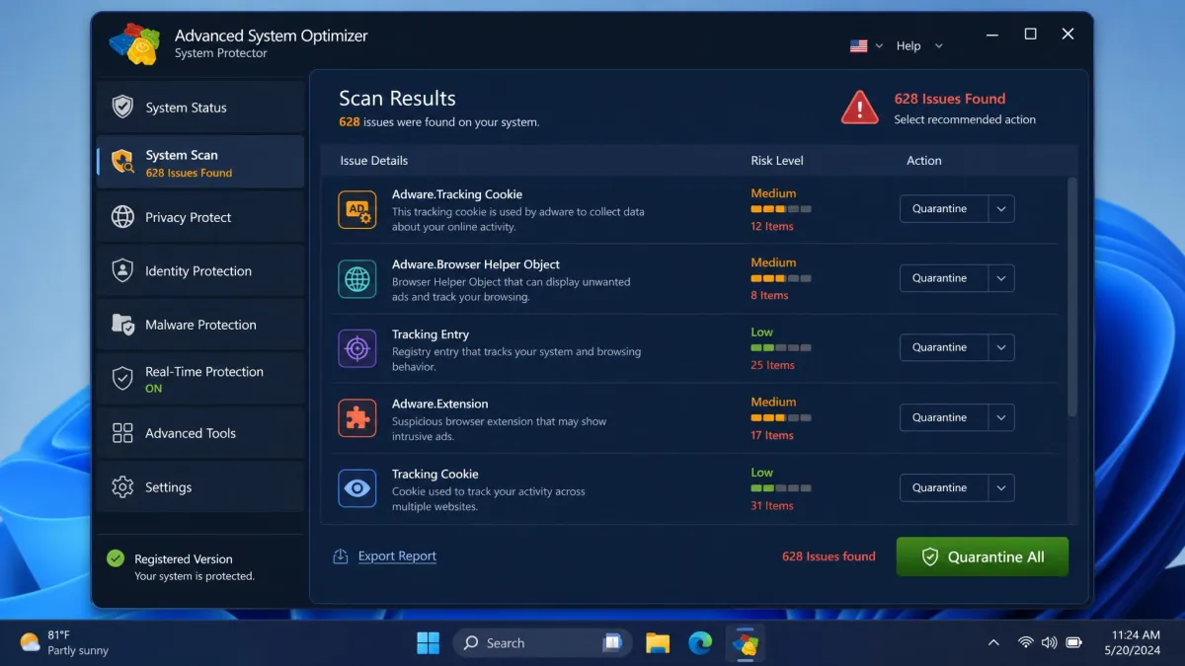
Task: Open Identity Protection section
Action: click(200, 270)
